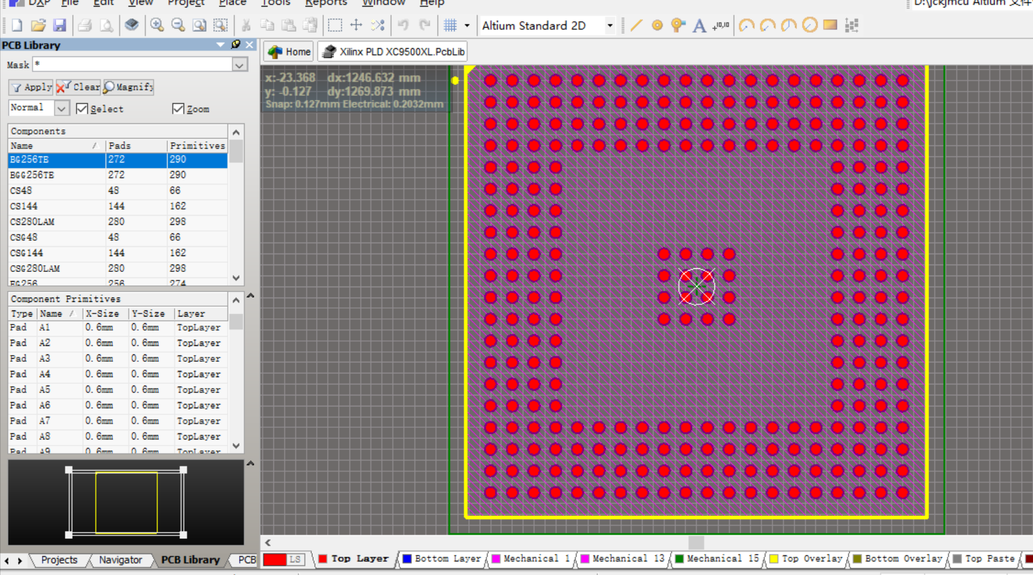Click the Pads column header

click(x=136, y=145)
